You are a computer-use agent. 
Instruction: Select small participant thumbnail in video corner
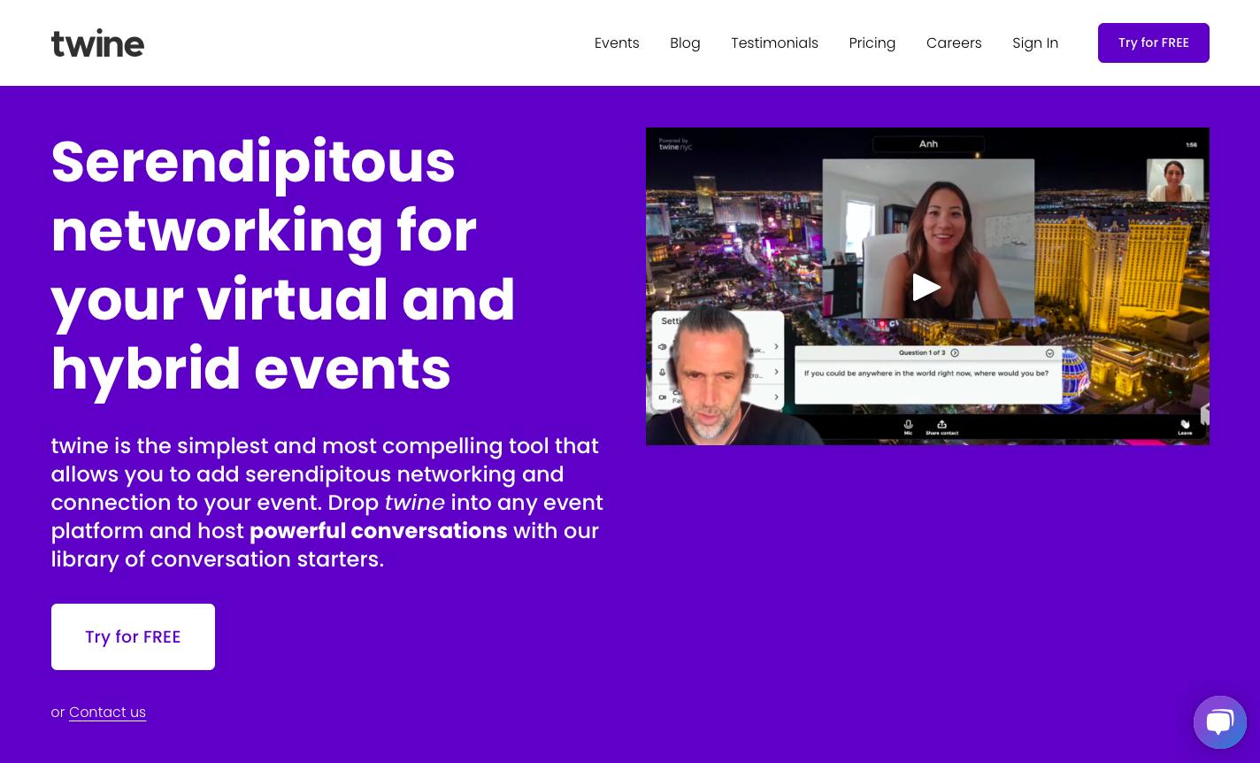coord(1175,181)
